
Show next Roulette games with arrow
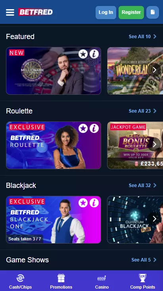[155, 145]
